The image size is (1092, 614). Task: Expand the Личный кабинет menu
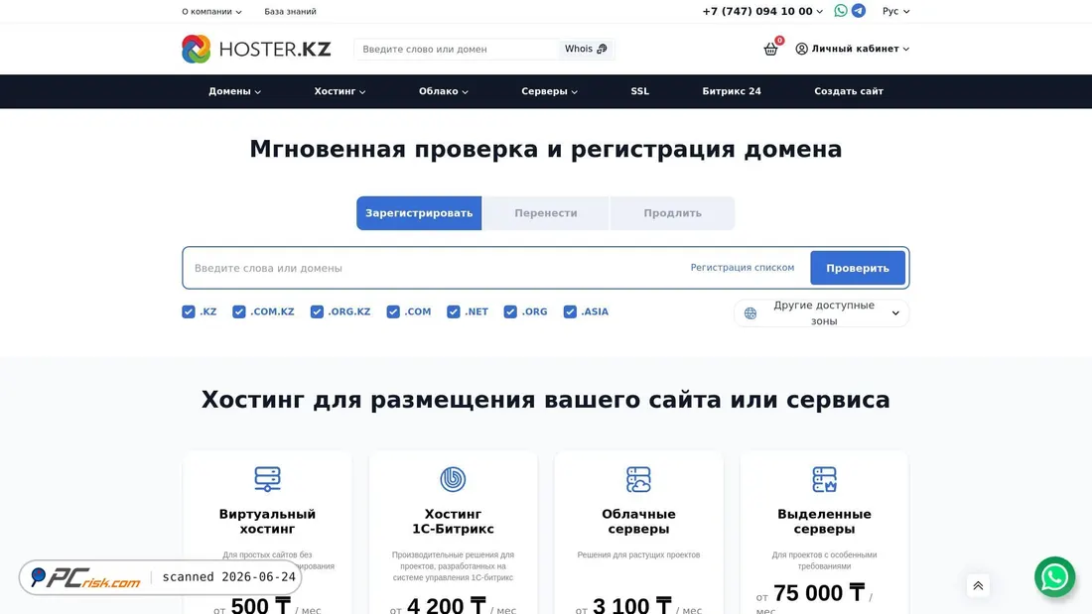[x=853, y=49]
